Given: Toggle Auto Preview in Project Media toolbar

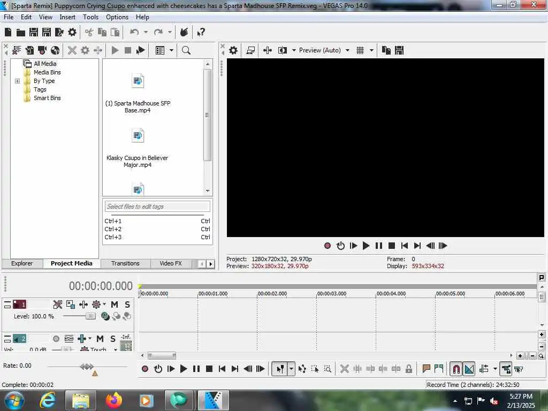Looking at the screenshot, I should click(x=141, y=50).
